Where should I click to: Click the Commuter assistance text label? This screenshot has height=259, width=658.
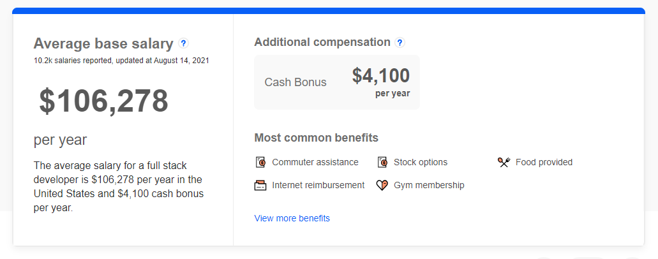pos(315,162)
